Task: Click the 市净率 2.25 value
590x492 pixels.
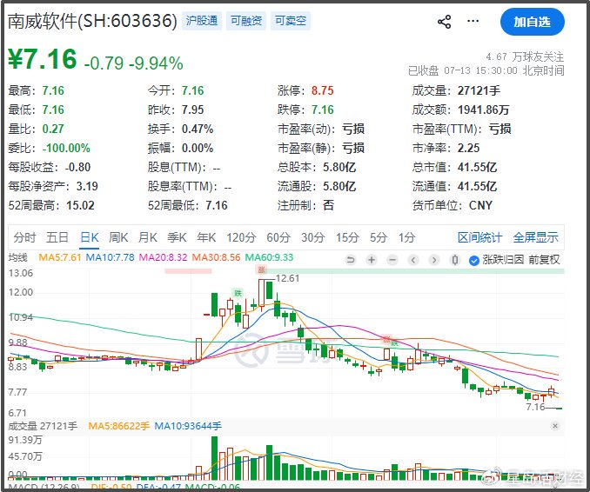Action: pos(468,148)
